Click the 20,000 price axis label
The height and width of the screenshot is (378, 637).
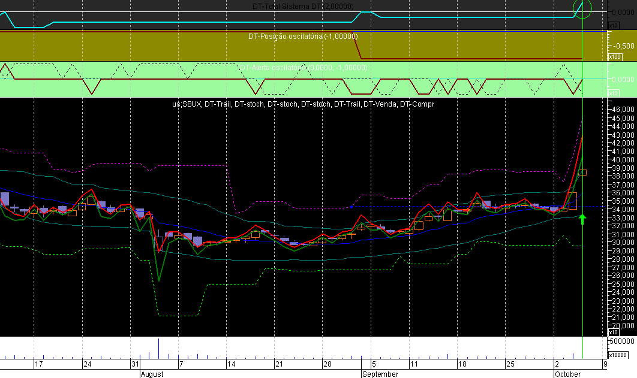(x=624, y=326)
